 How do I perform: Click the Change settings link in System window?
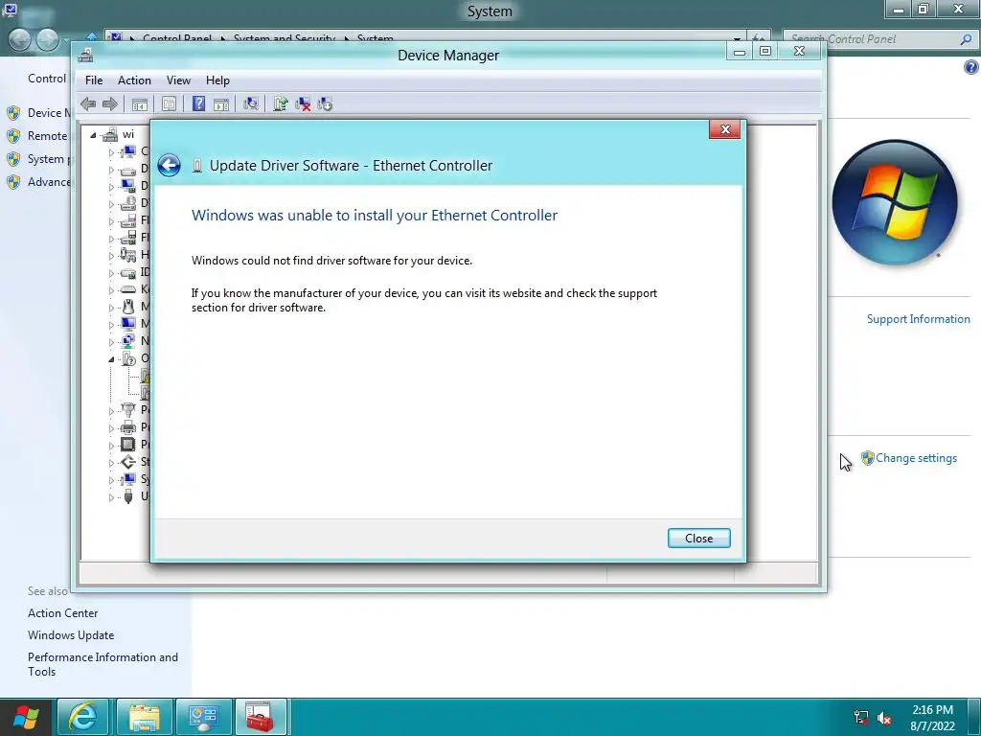click(x=916, y=458)
